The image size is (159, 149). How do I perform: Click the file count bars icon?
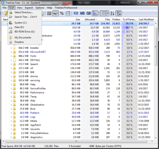click(x=49, y=13)
